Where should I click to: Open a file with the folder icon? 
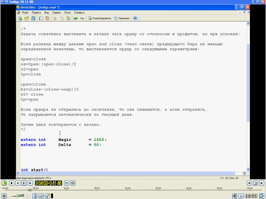tap(26, 18)
